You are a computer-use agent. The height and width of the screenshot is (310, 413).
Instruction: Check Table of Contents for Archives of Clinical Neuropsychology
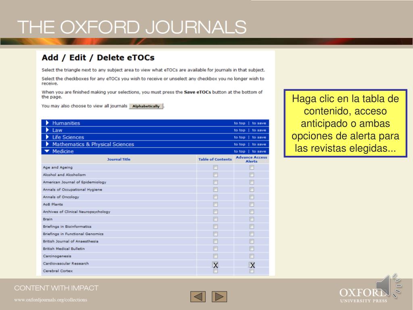pyautogui.click(x=215, y=212)
